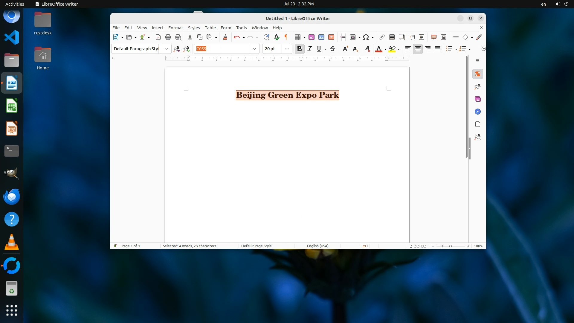
Task: Open the sidebar Navigator compass icon
Action: pyautogui.click(x=478, y=112)
